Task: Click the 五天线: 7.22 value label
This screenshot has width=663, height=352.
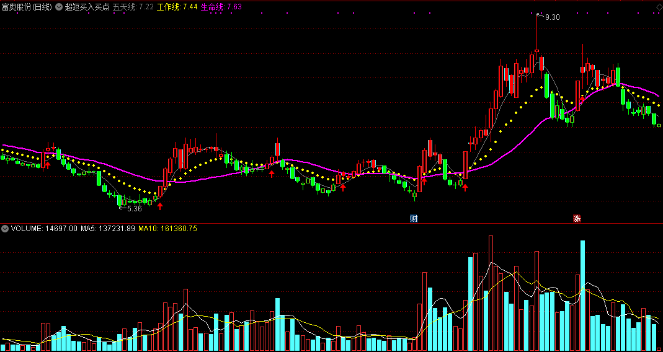Action: [x=133, y=7]
